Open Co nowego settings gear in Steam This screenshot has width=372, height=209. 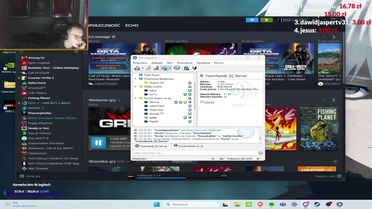pyautogui.click(x=114, y=37)
